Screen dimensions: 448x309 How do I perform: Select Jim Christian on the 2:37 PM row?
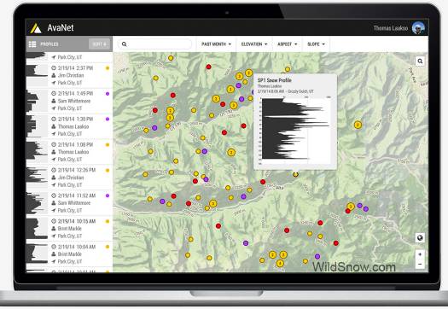71,75
